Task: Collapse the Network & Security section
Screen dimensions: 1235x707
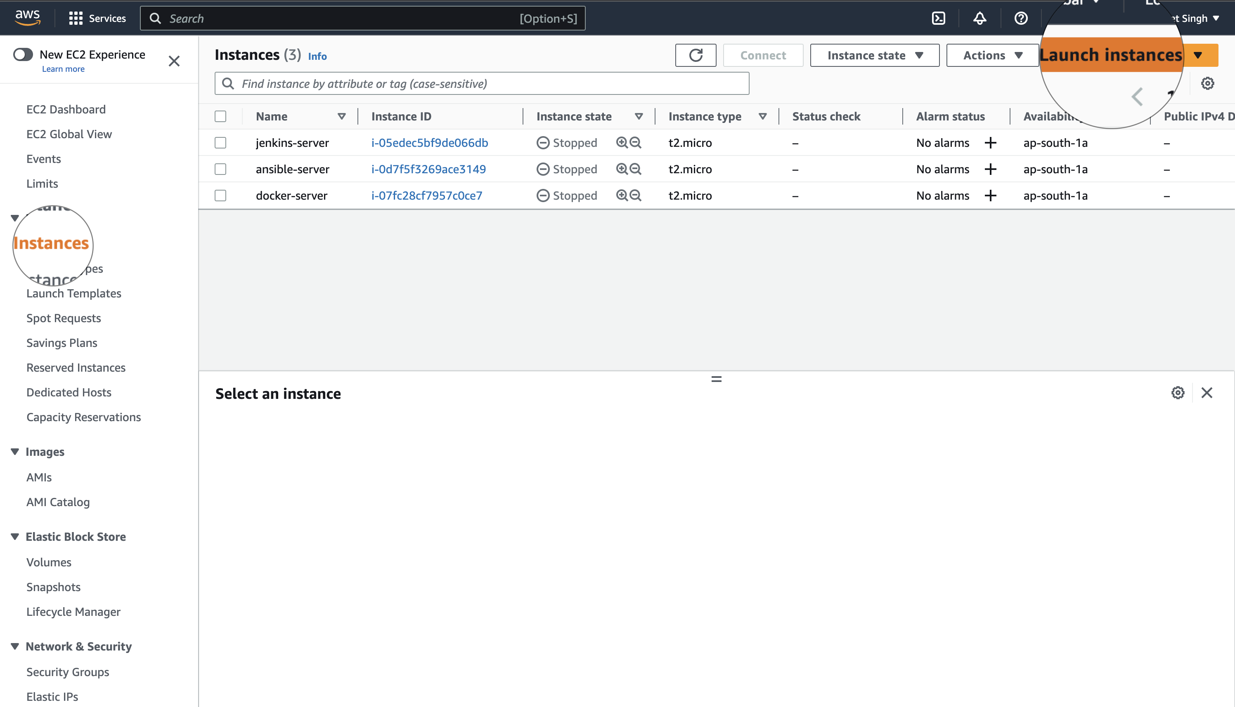Action: (15, 646)
